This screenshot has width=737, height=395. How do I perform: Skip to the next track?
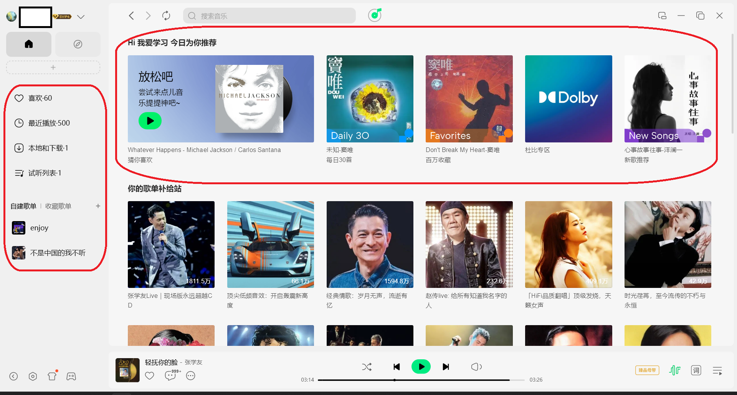tap(446, 367)
